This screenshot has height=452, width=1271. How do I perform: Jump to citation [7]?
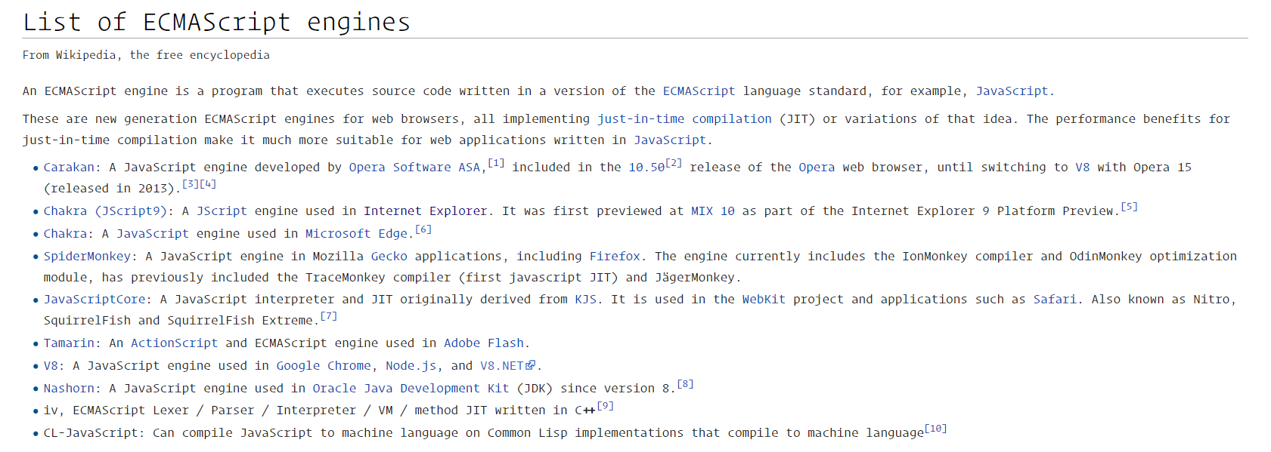point(328,316)
